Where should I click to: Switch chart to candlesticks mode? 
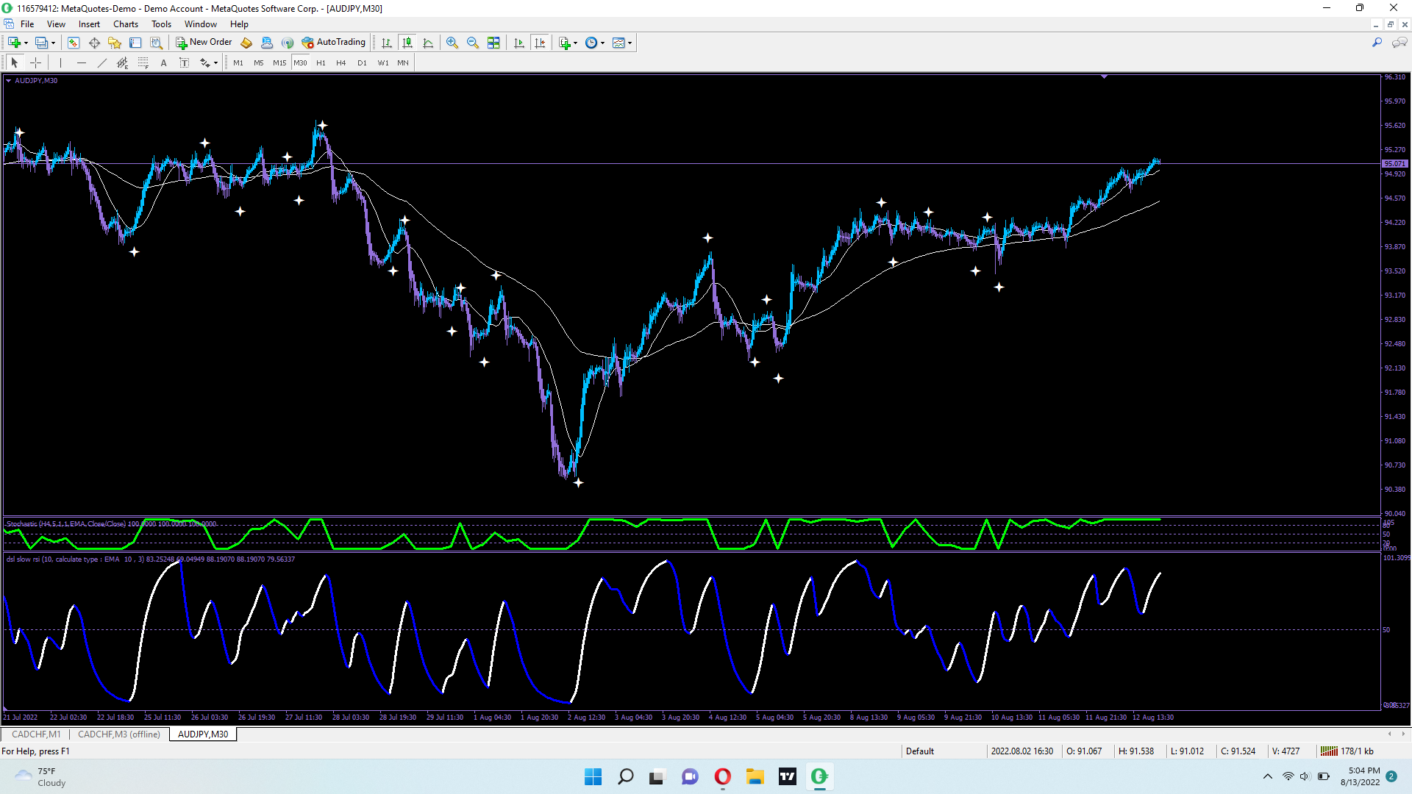(407, 43)
